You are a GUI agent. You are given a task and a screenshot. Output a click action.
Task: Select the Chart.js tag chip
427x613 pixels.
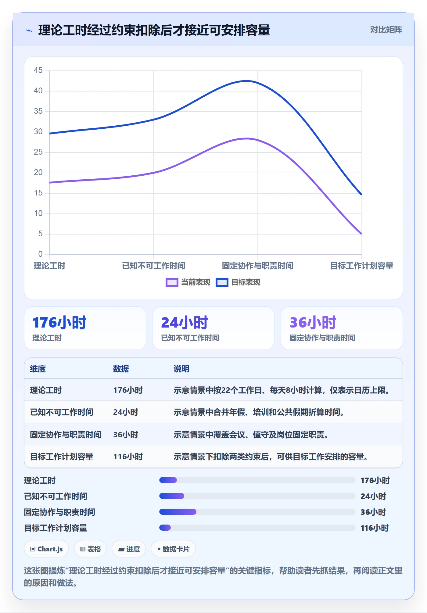click(x=46, y=549)
